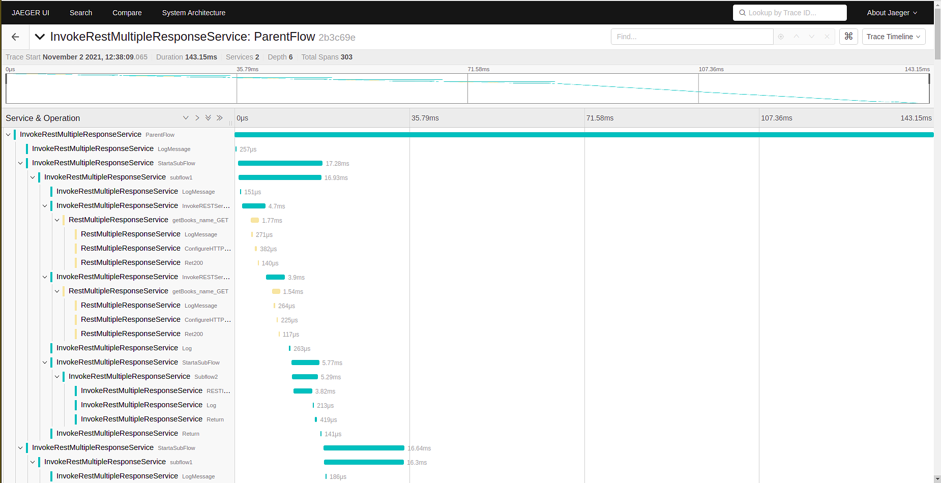Image resolution: width=941 pixels, height=483 pixels.
Task: Open the Trace Timeline view dropdown
Action: pyautogui.click(x=894, y=37)
